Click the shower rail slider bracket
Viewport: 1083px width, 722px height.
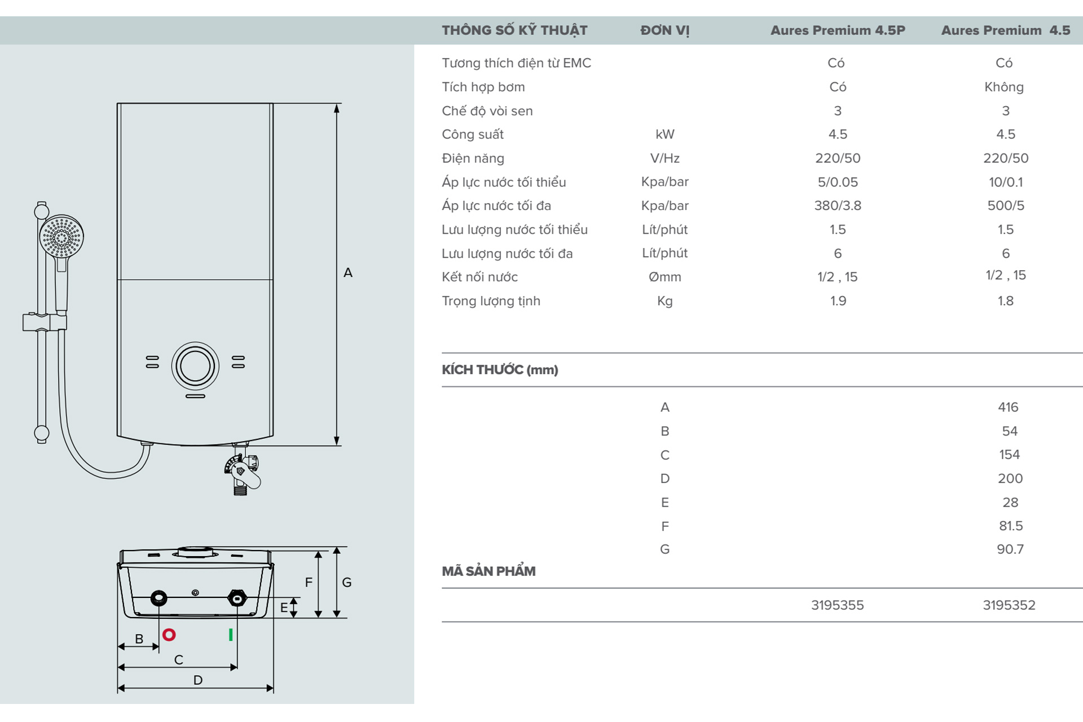pos(44,322)
